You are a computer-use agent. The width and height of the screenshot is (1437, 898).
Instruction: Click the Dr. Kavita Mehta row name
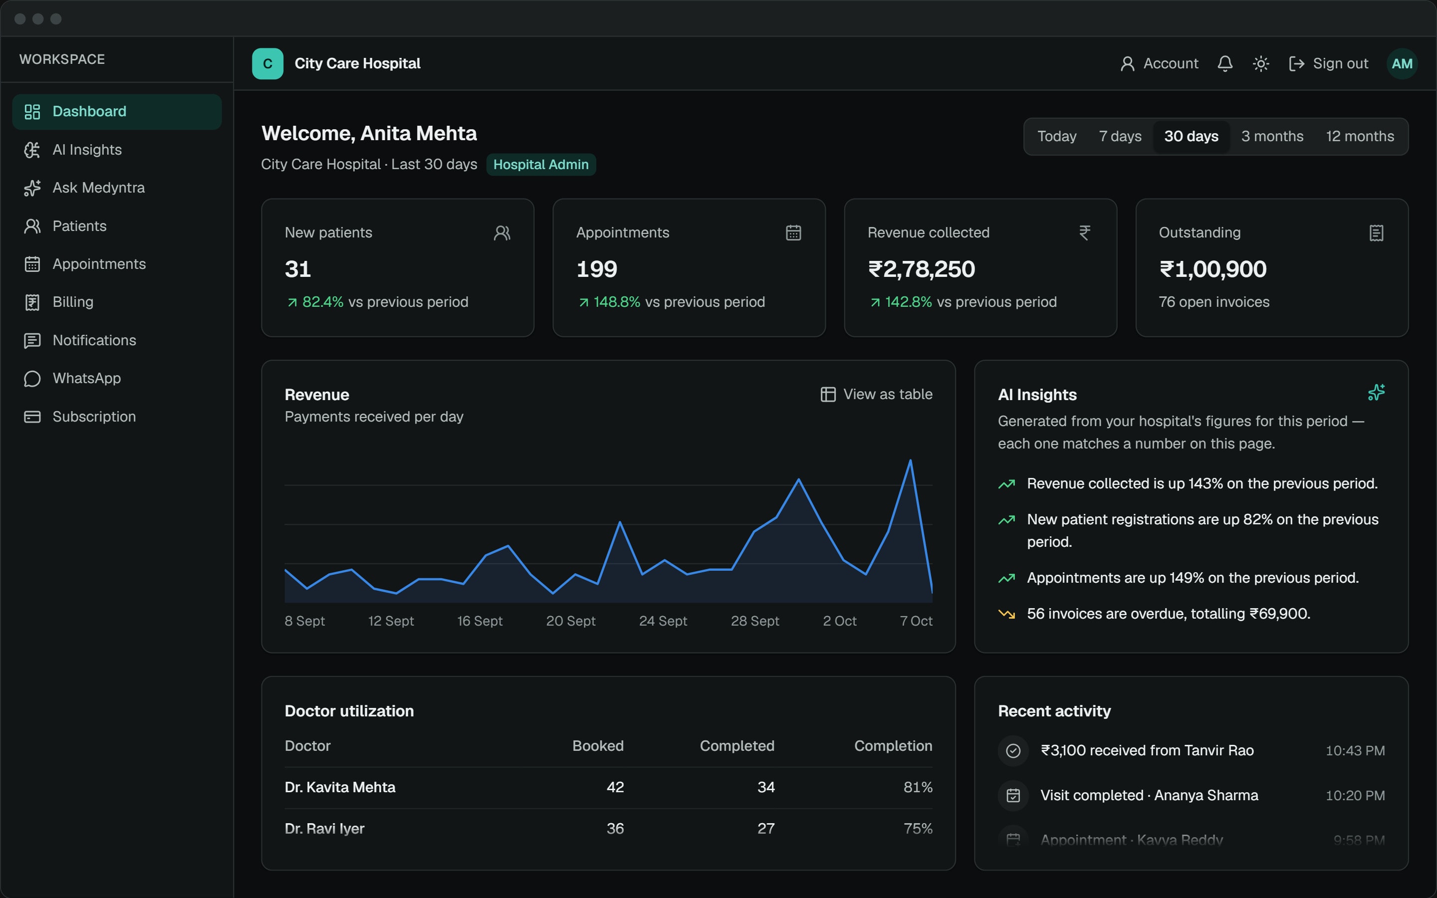(340, 788)
